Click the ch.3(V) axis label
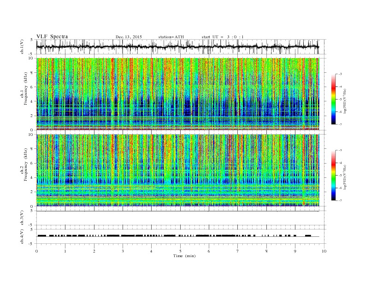This screenshot has width=365, height=282. (22, 218)
